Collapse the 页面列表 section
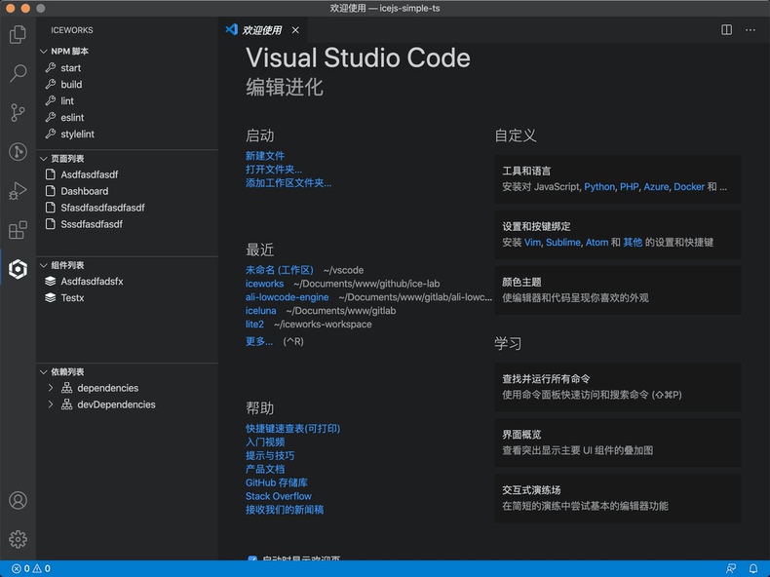Viewport: 770px width, 577px height. [x=43, y=158]
